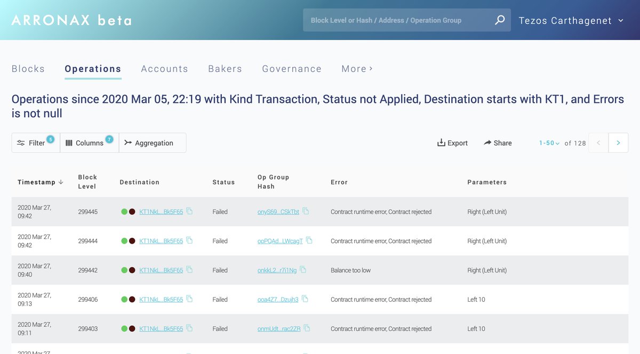The image size is (640, 354).
Task: Open the Filter panel
Action: (x=36, y=143)
